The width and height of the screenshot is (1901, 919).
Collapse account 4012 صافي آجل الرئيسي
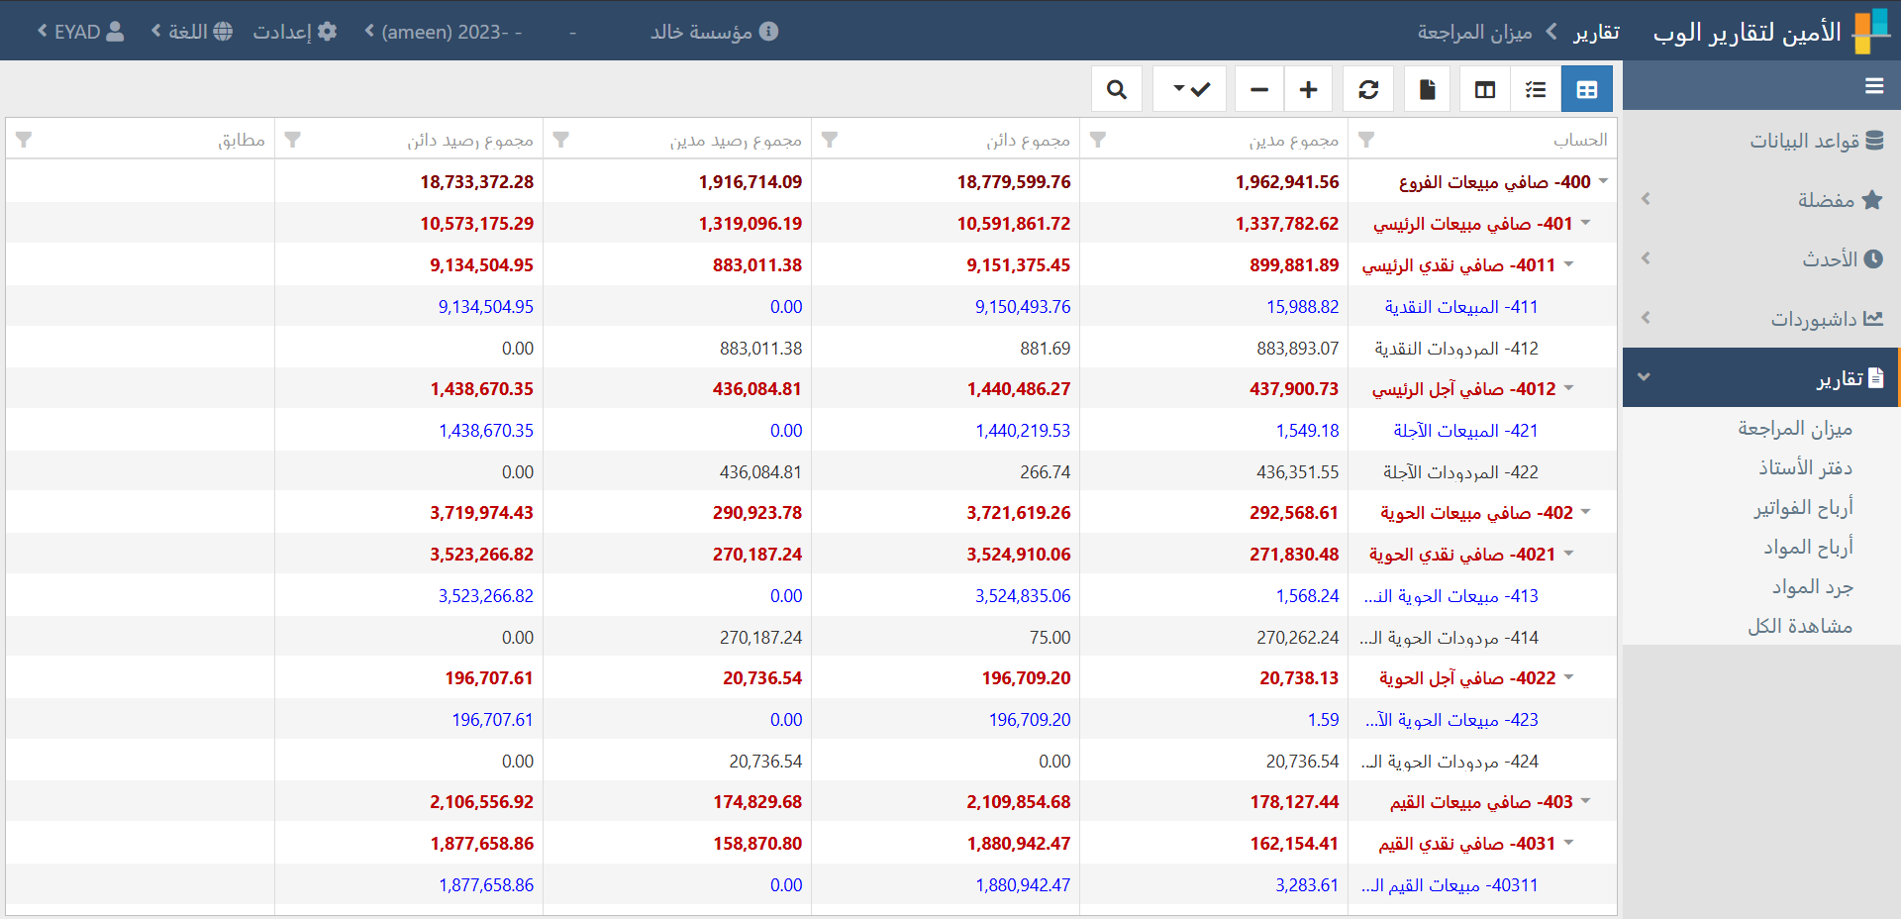pyautogui.click(x=1568, y=388)
